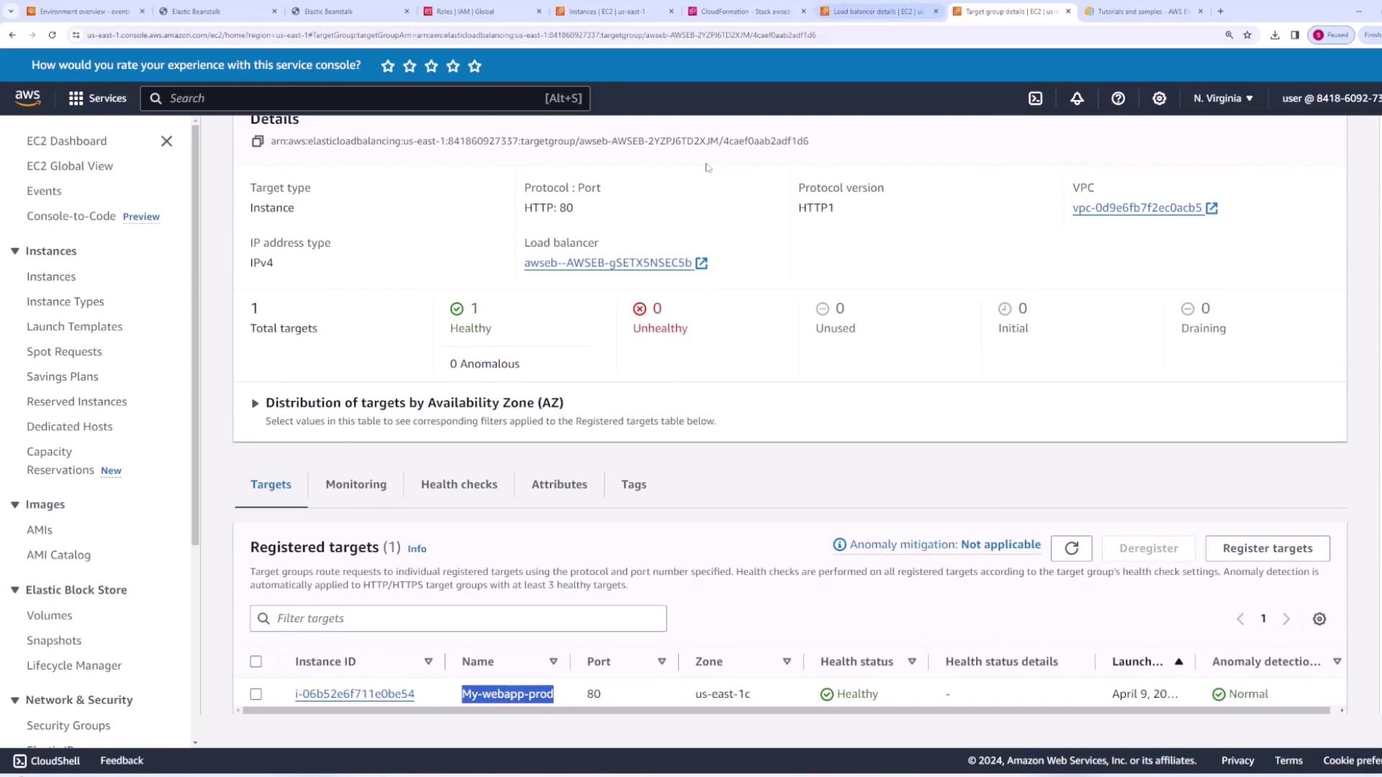
Task: Click the Register targets button
Action: pos(1267,548)
